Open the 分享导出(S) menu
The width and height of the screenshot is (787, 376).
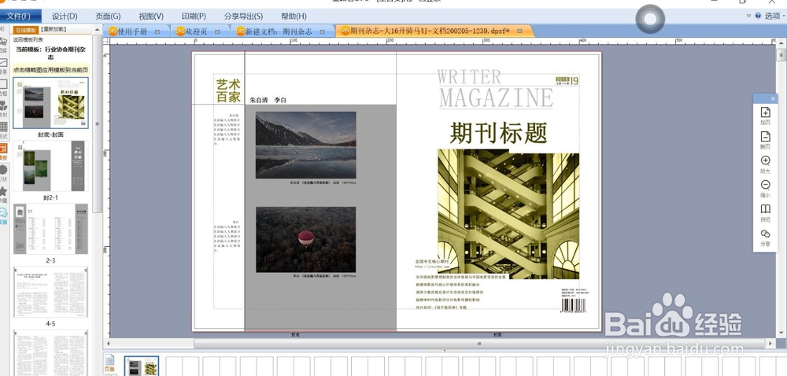pyautogui.click(x=243, y=16)
